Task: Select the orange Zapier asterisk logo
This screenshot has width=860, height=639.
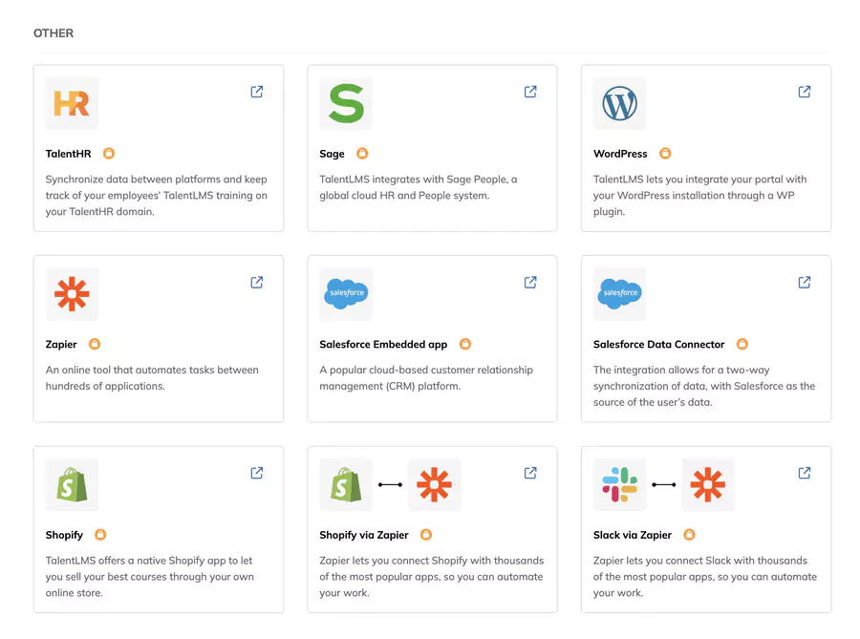Action: pos(71,293)
